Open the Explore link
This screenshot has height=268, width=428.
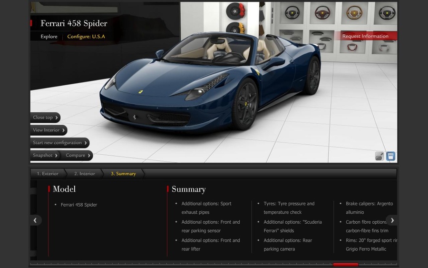point(49,37)
